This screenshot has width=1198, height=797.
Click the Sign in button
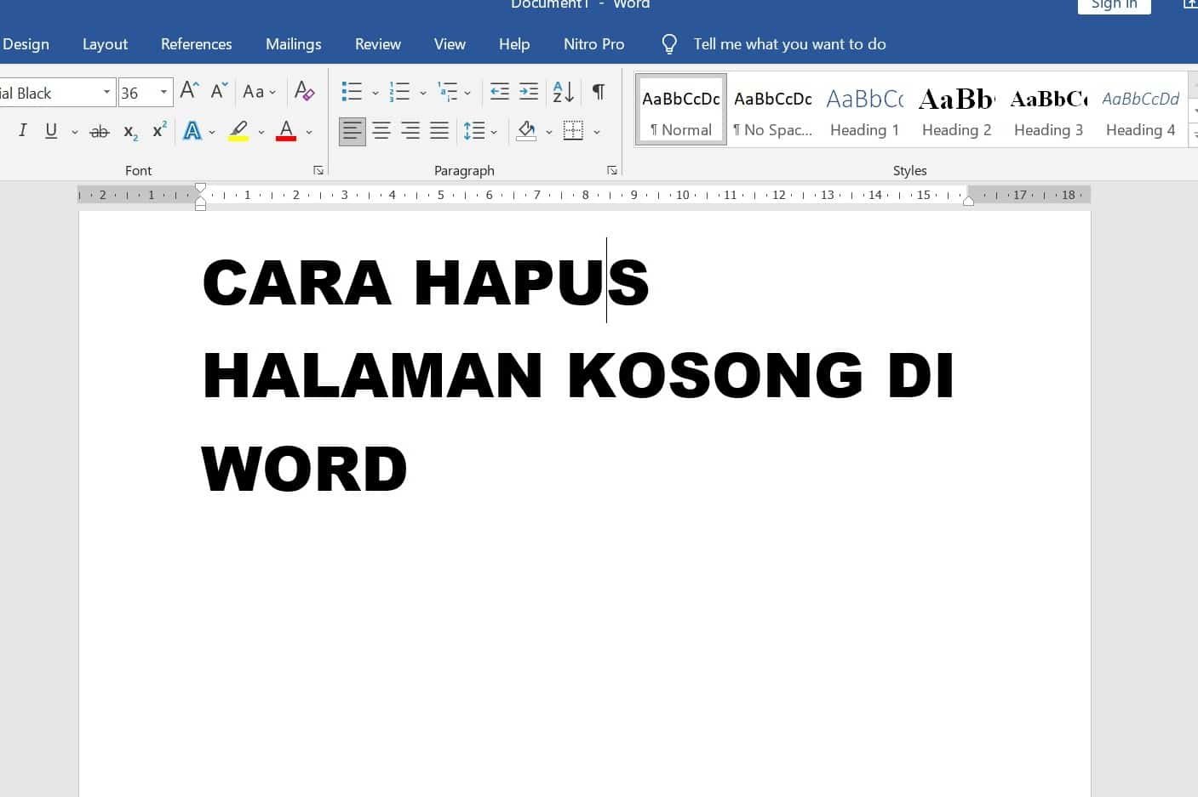tap(1114, 5)
